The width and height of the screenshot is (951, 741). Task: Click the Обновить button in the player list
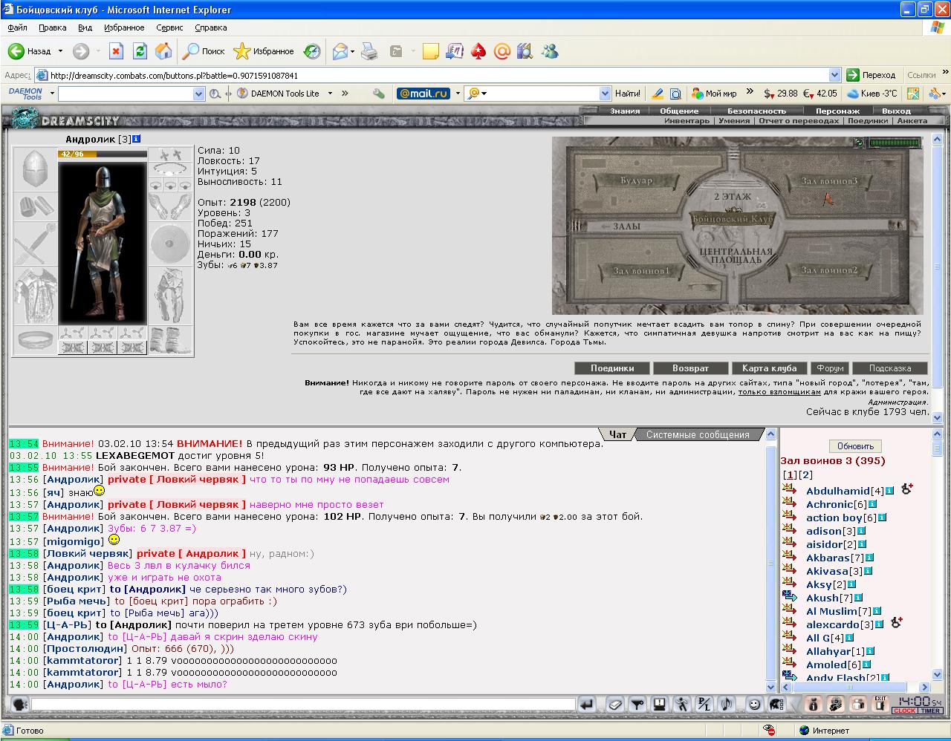855,446
